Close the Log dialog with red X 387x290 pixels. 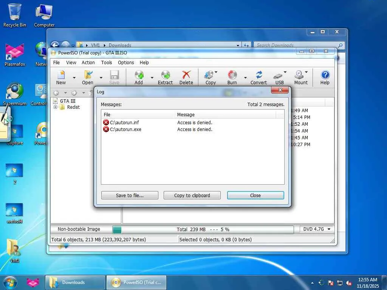pos(280,90)
